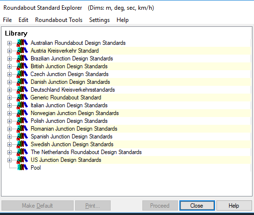Click the Make Default button

(x=38, y=206)
